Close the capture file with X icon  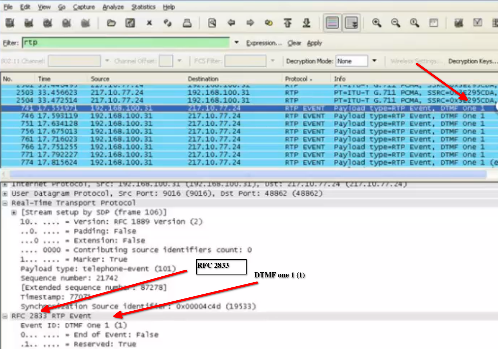tap(149, 23)
